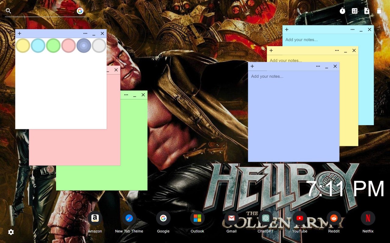390x243 pixels.
Task: Open the New Tab Theme shortcut
Action: tap(129, 218)
